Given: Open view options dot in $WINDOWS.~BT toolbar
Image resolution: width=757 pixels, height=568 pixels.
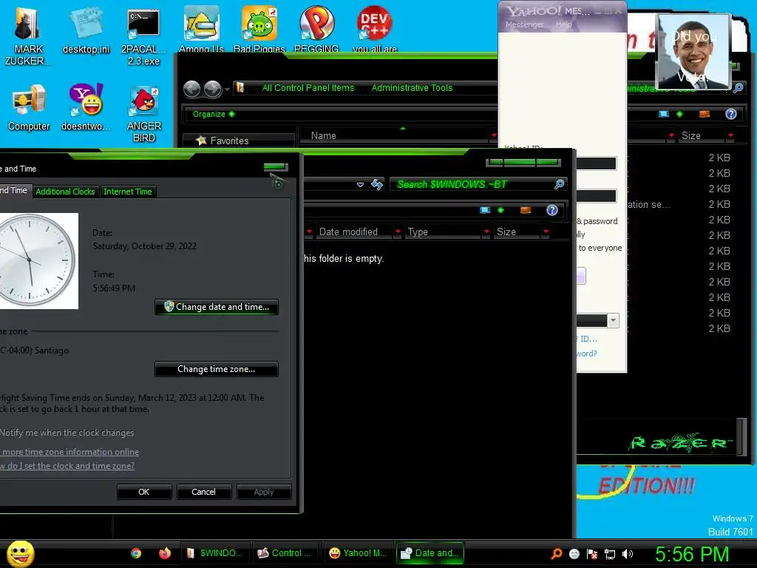Looking at the screenshot, I should point(500,210).
